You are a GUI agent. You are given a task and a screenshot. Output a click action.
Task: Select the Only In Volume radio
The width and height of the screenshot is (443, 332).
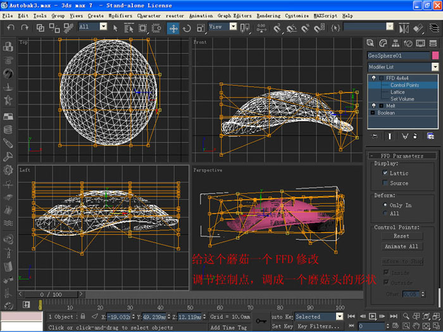pos(385,204)
